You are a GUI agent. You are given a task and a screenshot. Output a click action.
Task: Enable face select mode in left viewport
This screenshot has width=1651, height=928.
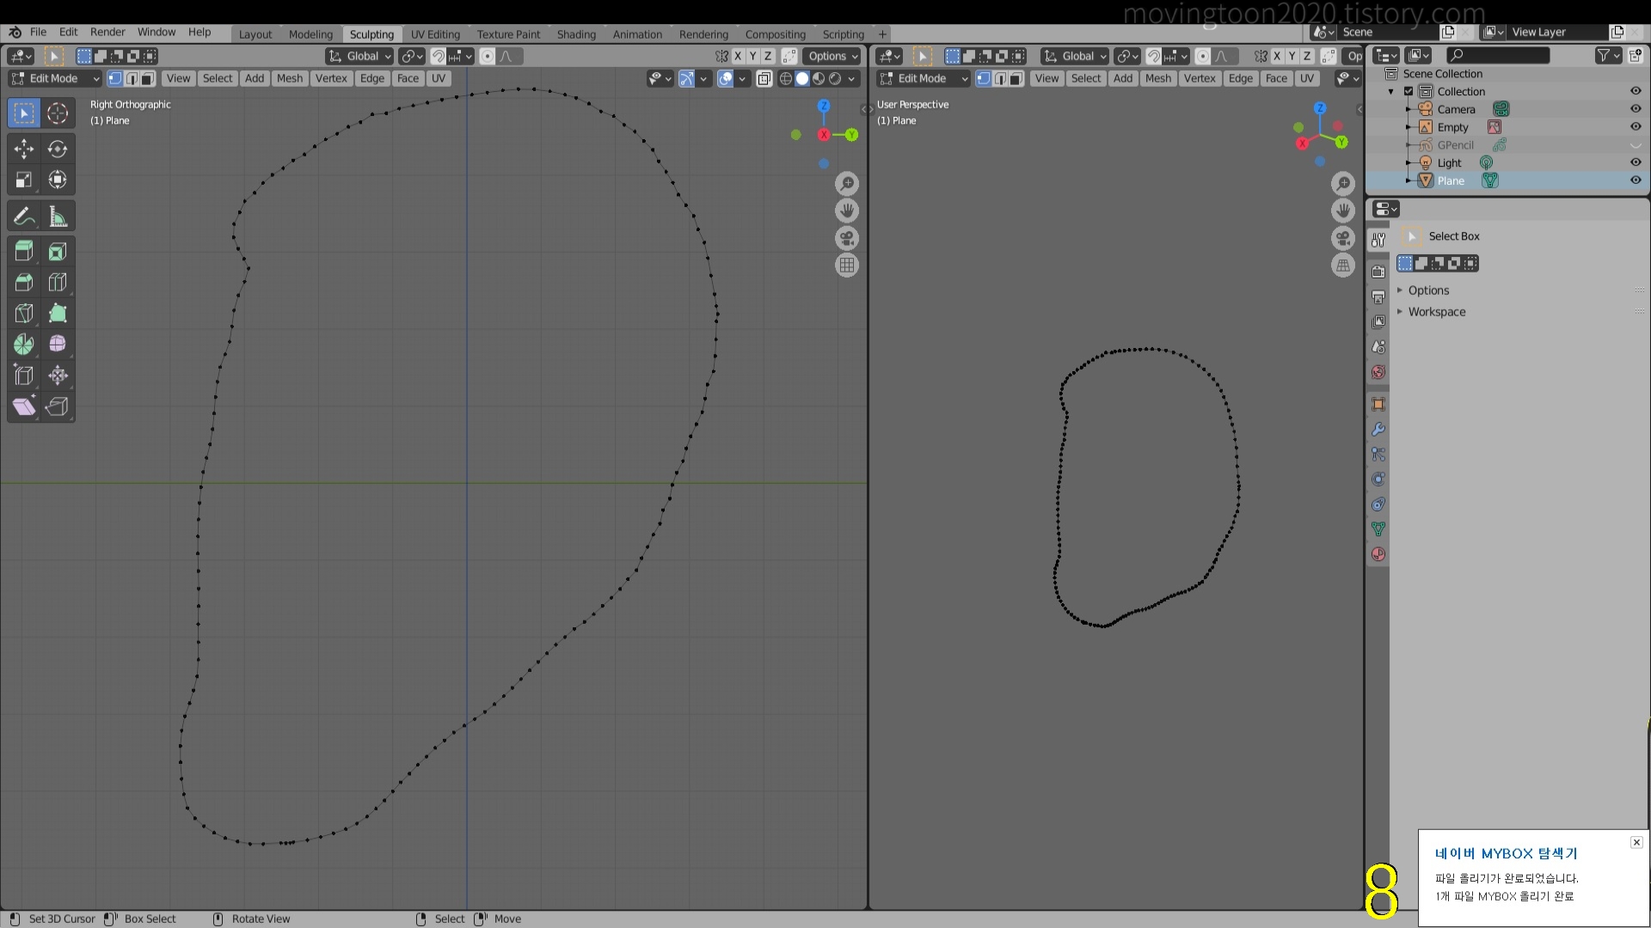tap(148, 78)
